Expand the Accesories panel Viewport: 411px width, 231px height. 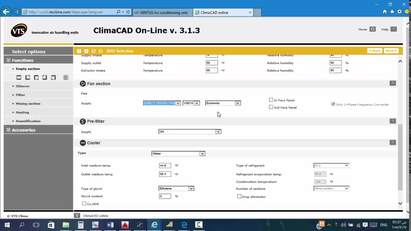pos(9,130)
